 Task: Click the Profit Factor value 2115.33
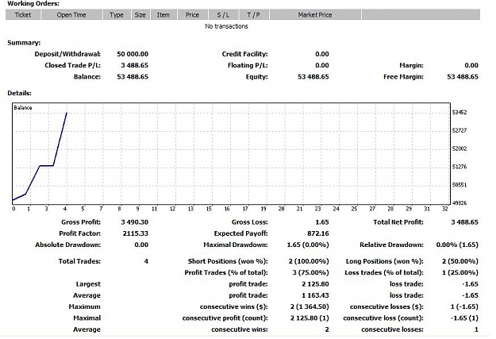point(136,233)
